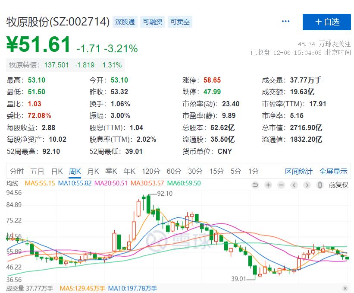
Task: Click volume MA5:129.45万手 label
Action: tap(82, 289)
